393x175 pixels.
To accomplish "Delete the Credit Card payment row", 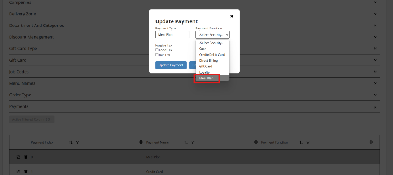I will [26, 172].
